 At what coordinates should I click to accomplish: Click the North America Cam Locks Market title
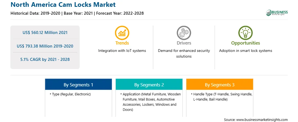pos(63,5)
